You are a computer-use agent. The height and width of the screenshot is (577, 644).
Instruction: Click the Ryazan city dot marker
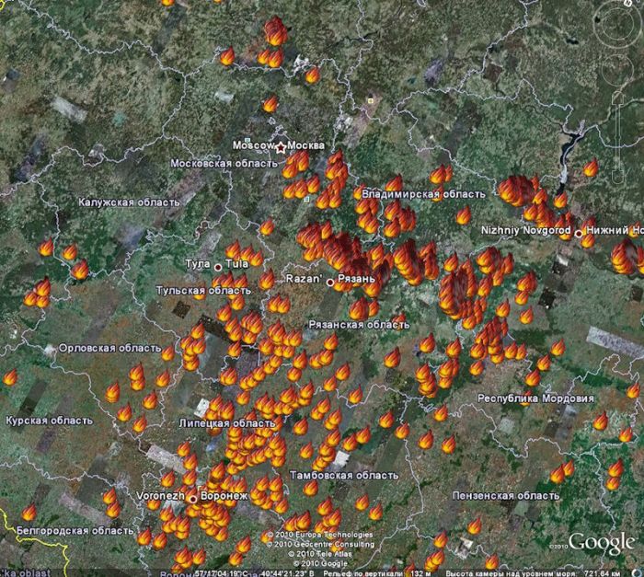[330, 282]
